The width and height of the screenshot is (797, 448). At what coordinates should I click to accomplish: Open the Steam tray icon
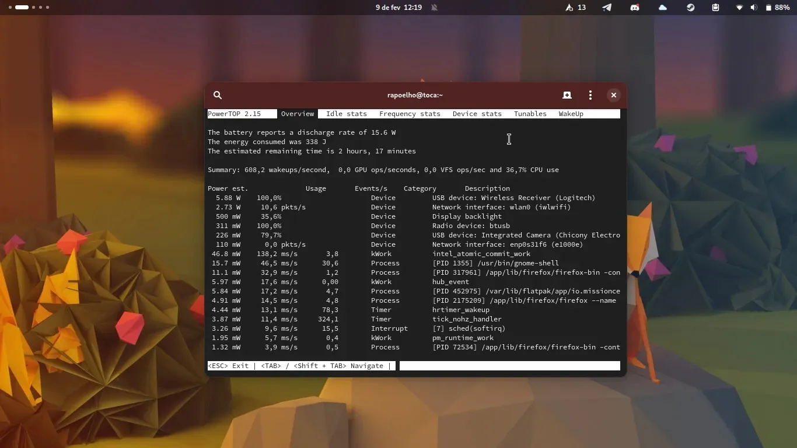pos(690,8)
